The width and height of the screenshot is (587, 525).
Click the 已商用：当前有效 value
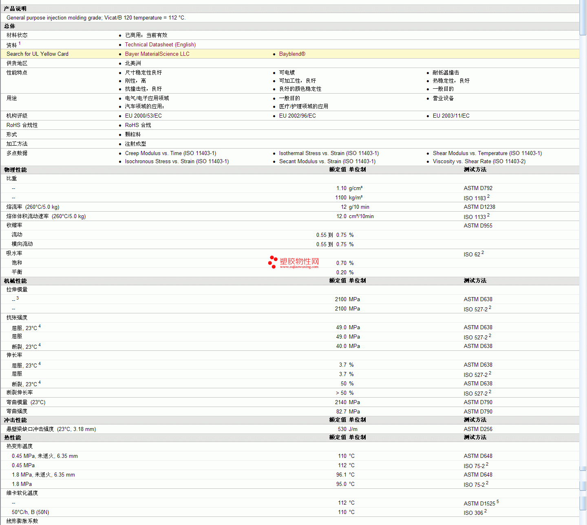click(146, 35)
